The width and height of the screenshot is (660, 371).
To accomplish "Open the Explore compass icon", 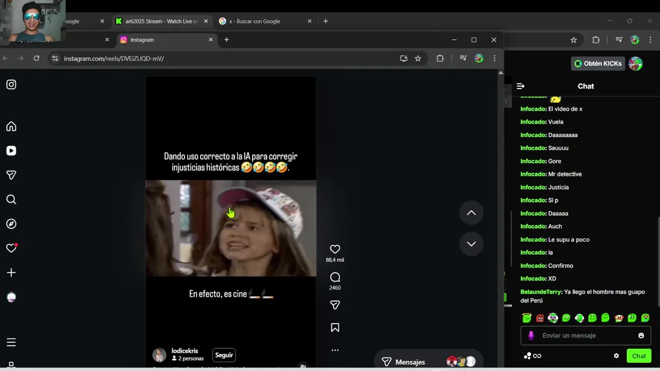I will click(x=11, y=224).
